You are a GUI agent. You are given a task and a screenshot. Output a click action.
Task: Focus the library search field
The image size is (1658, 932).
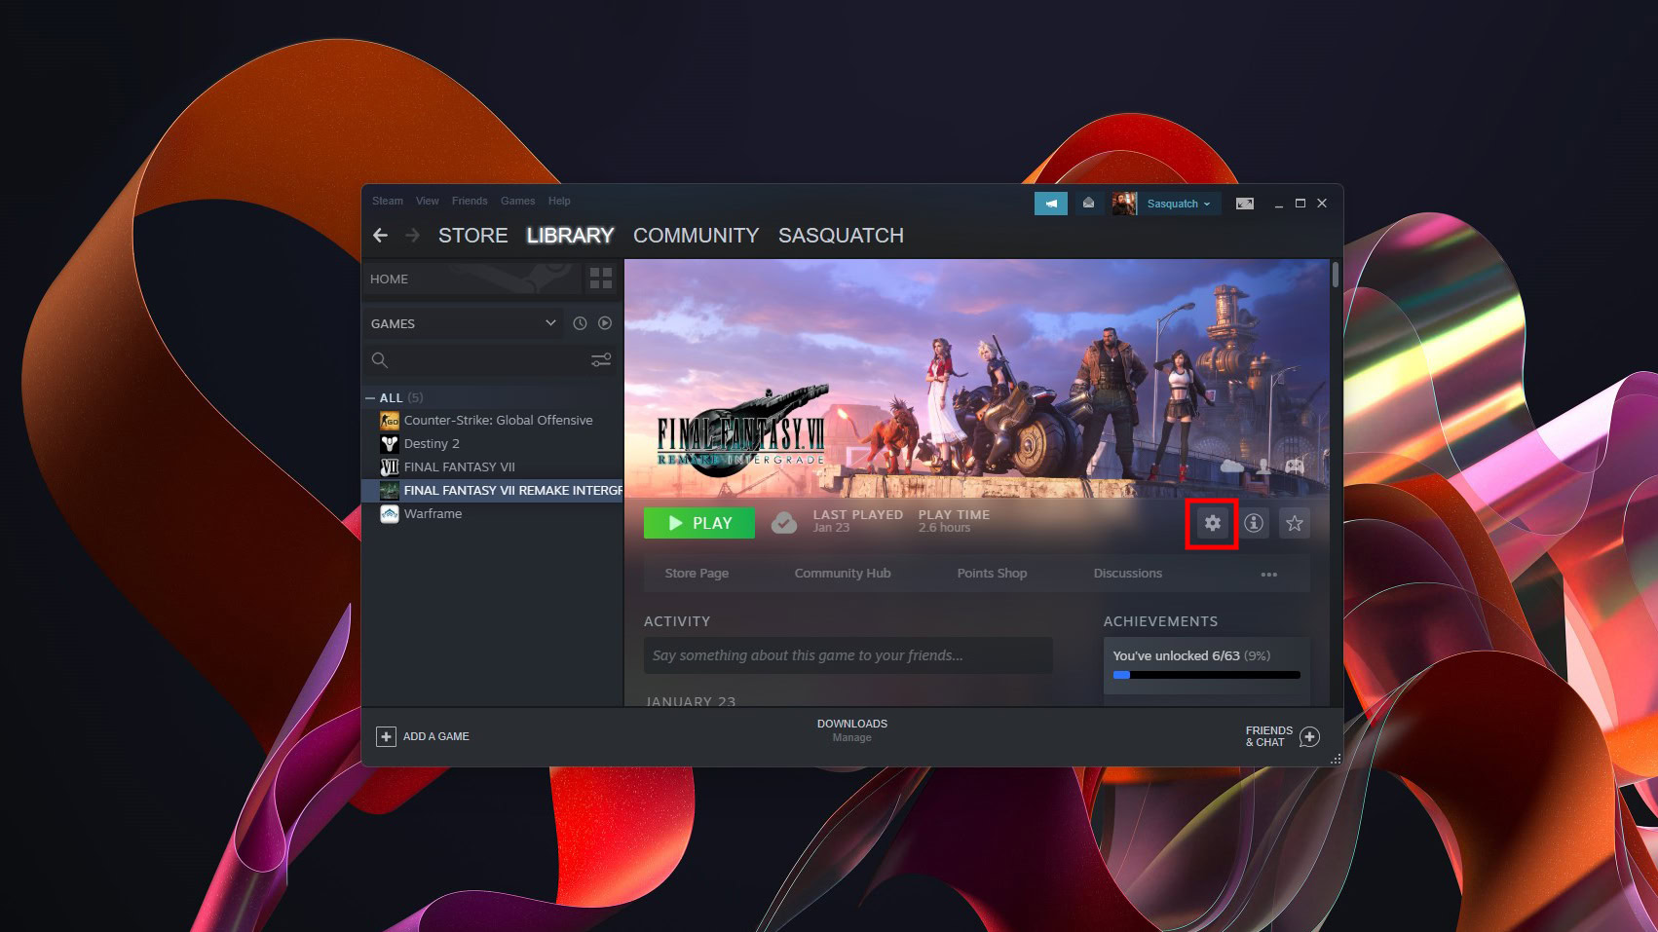[491, 360]
